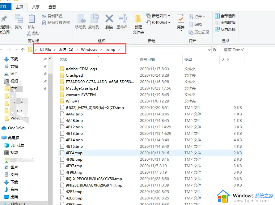The height and width of the screenshot is (205, 275).
Task: Click the Forward navigation arrow
Action: pos(9,50)
